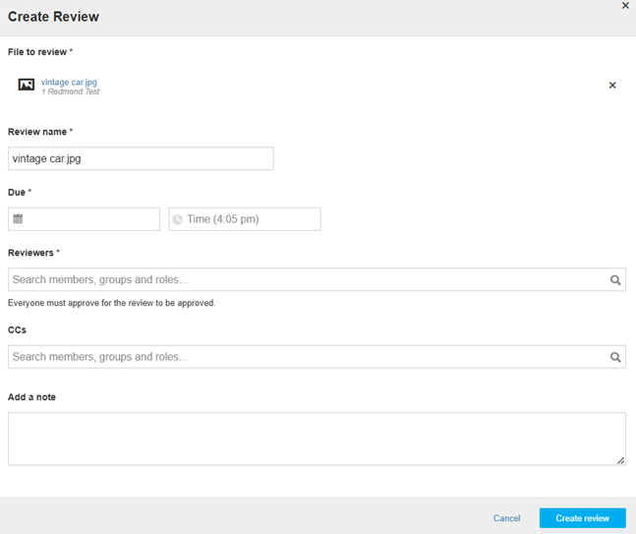This screenshot has height=534, width=636.
Task: Close the Create Review dialog
Action: pos(625,6)
